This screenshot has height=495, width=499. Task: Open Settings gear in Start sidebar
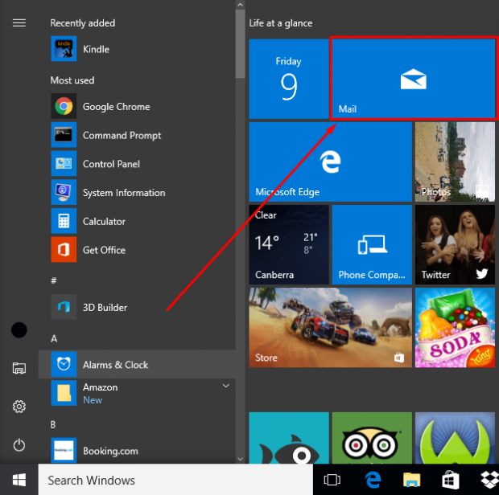[x=19, y=407]
